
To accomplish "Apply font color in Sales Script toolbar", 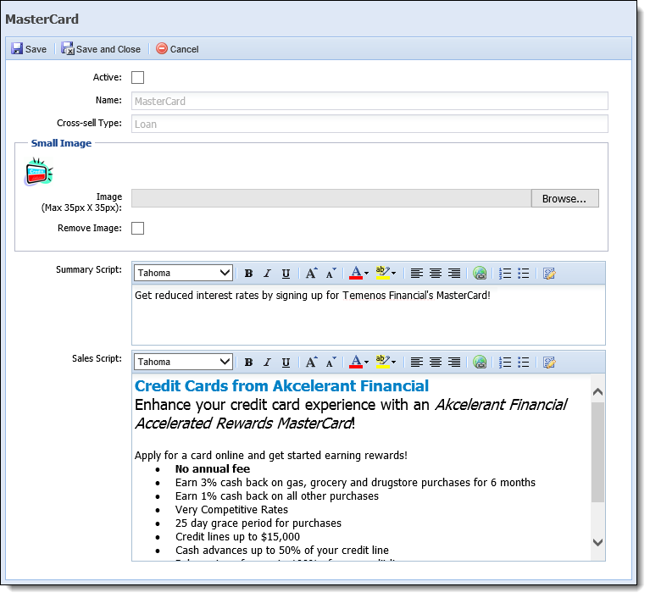I will pyautogui.click(x=356, y=363).
